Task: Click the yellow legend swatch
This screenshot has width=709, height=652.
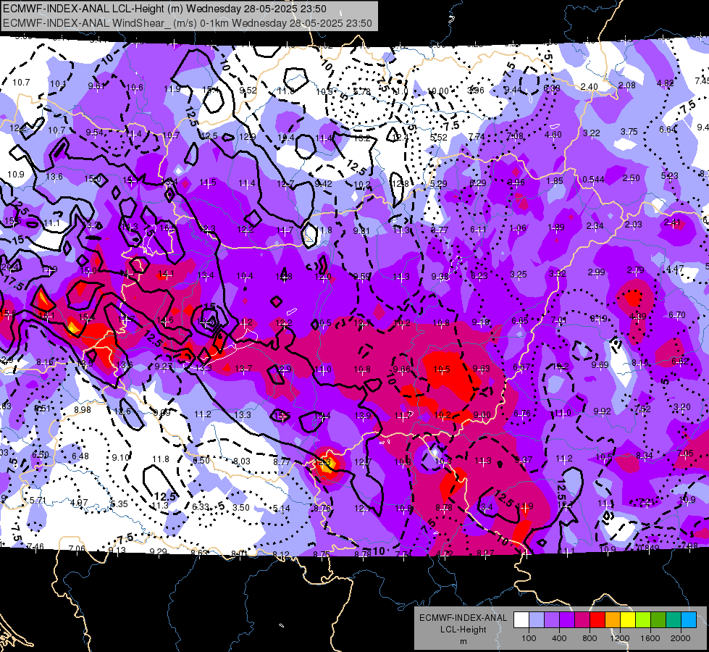Action: tap(628, 620)
